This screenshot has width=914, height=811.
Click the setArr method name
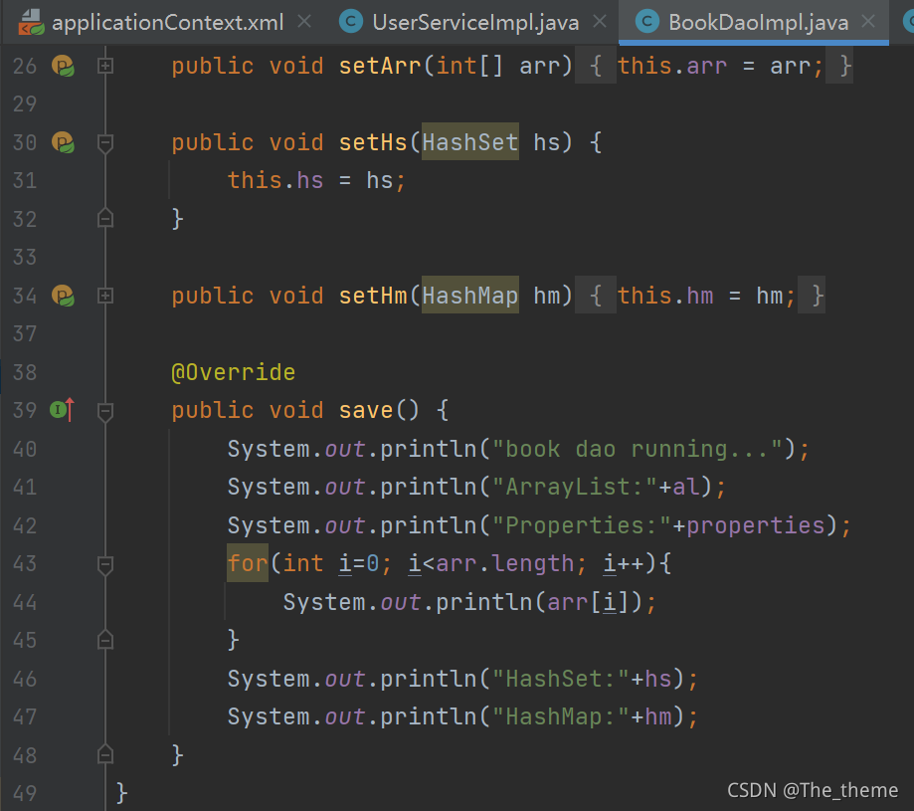coord(380,66)
